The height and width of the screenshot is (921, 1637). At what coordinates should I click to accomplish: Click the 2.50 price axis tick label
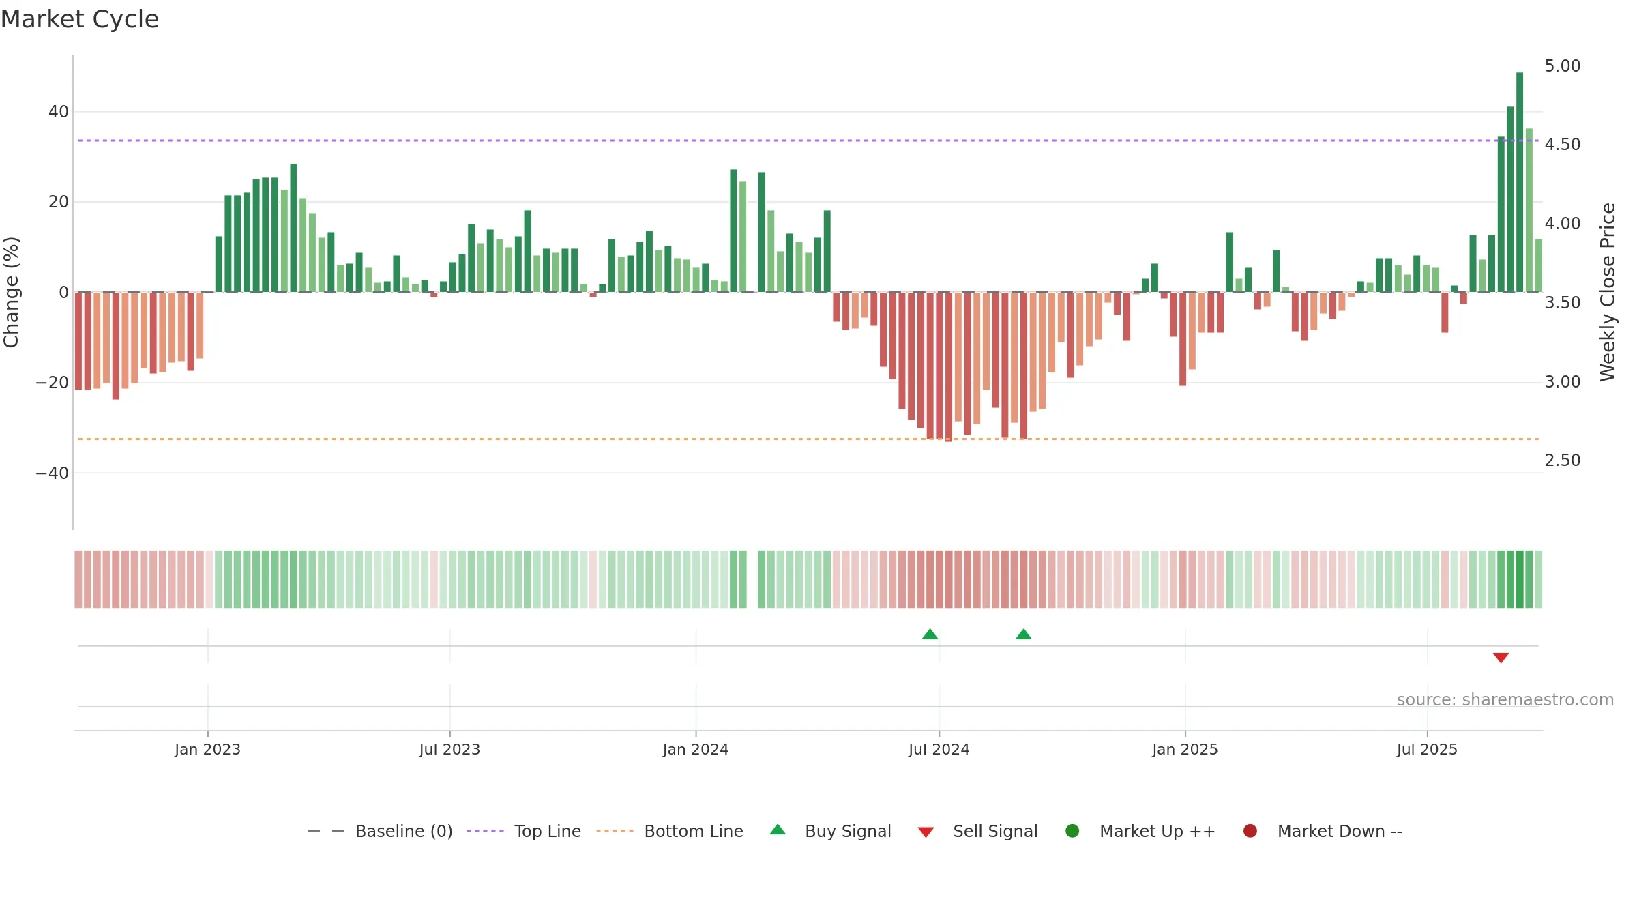coord(1563,460)
